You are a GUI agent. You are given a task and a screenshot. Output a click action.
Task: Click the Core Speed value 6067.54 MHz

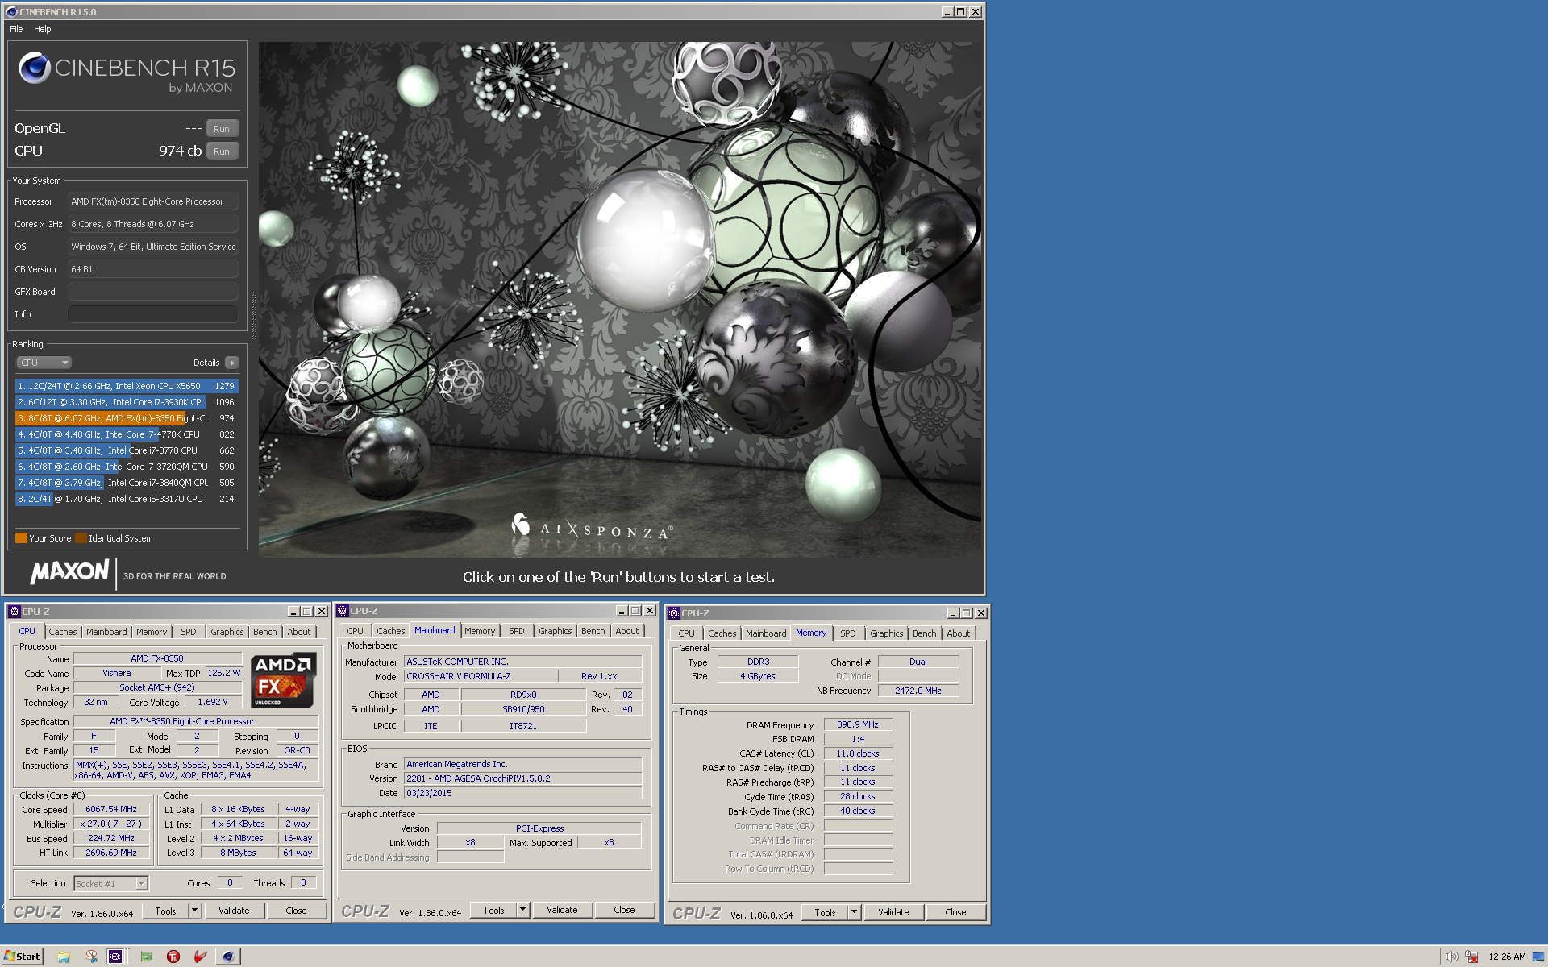point(111,809)
